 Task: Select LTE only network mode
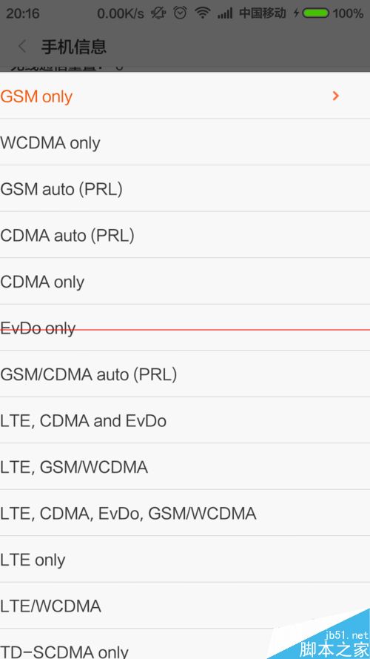pyautogui.click(x=185, y=559)
